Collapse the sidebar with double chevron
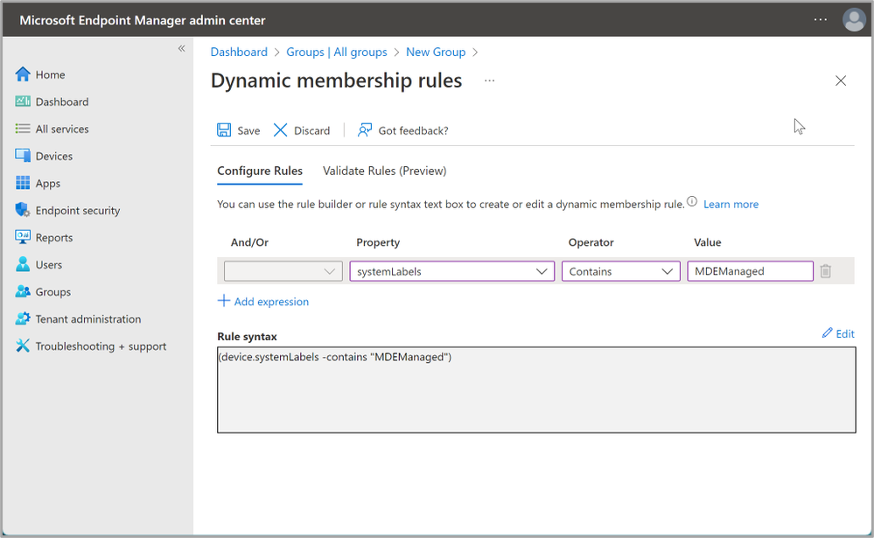 pyautogui.click(x=182, y=48)
